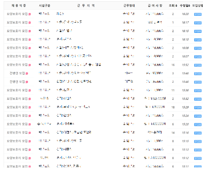Click the 16:17 modified time cell
Image resolution: width=203 pixels, height=170 pixels.
tap(185, 22)
